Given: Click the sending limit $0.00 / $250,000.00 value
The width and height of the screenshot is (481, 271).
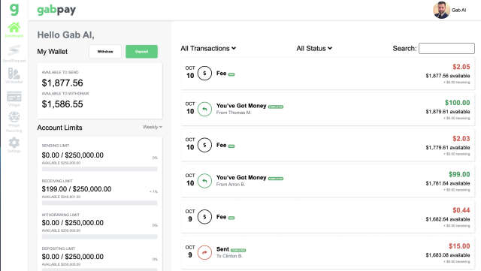Looking at the screenshot, I should click(x=72, y=155).
